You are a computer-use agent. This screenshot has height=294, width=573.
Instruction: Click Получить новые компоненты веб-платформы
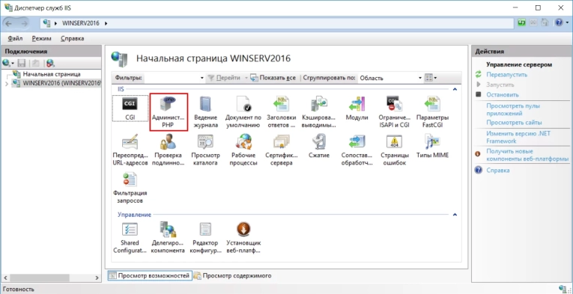point(527,156)
